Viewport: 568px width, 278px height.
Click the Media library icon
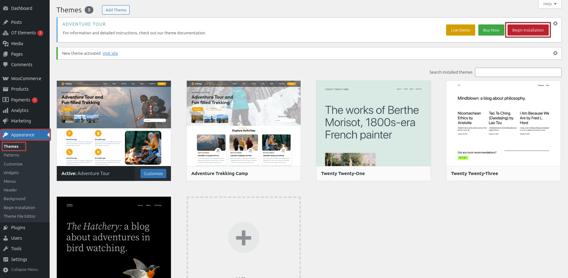pyautogui.click(x=6, y=44)
